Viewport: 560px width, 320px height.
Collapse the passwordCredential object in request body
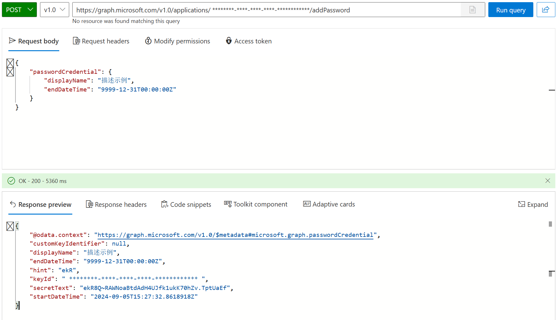[x=10, y=72]
